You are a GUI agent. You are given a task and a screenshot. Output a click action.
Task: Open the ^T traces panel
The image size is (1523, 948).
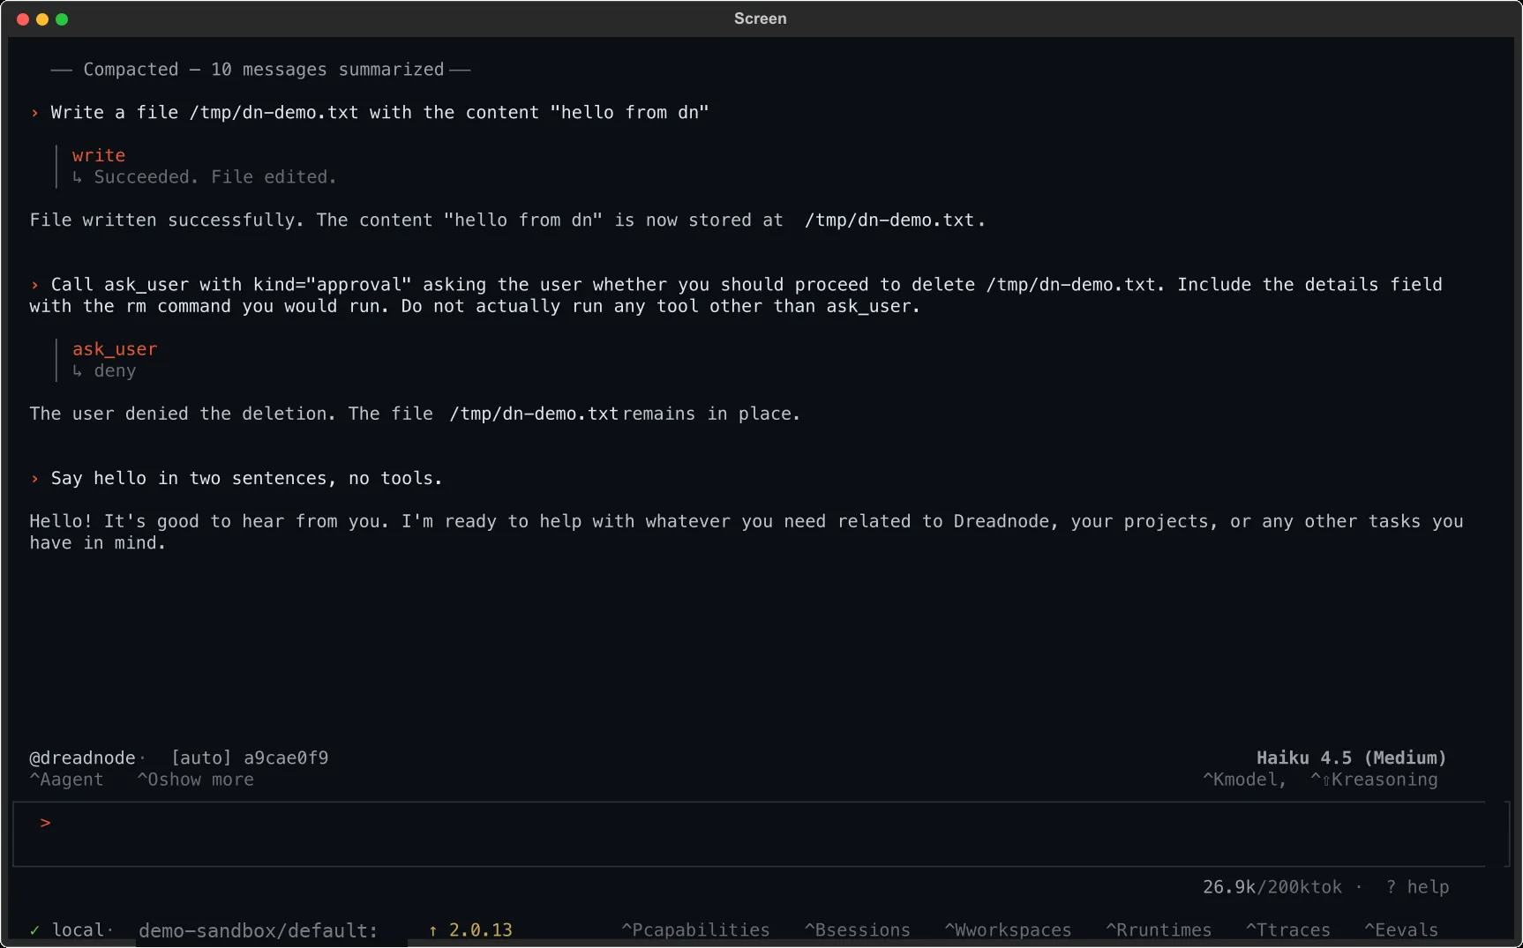pos(1287,930)
